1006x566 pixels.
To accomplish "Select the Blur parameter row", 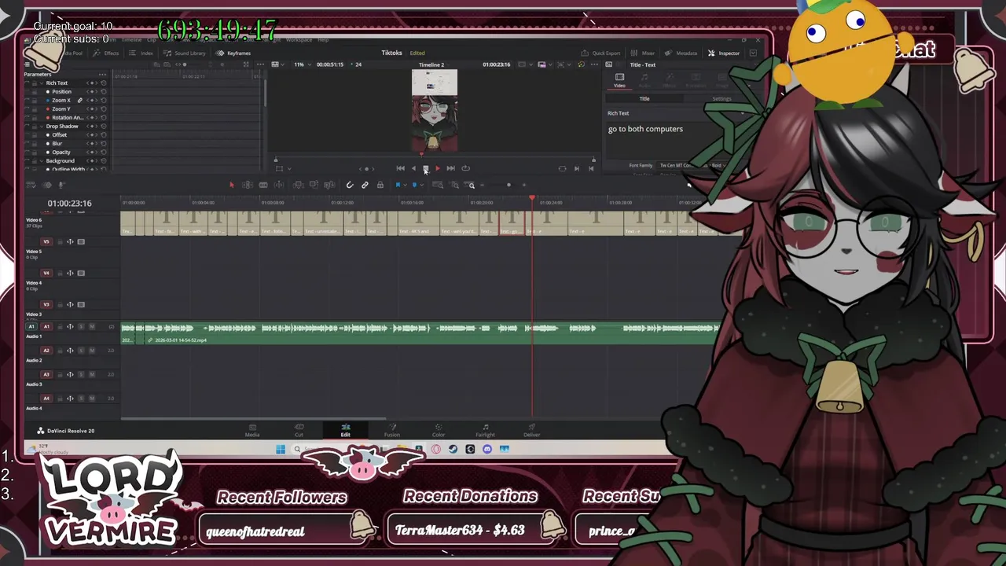I will 57,143.
